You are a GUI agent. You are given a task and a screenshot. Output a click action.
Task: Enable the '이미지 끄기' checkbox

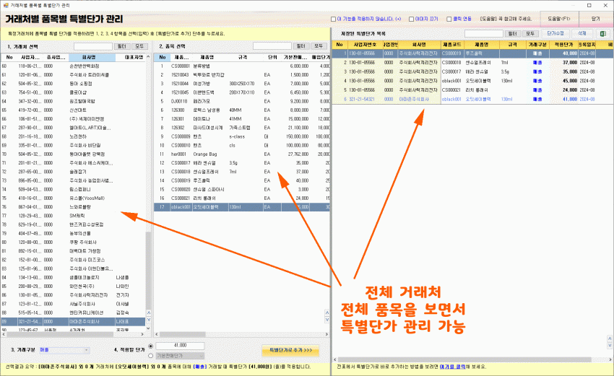(412, 19)
